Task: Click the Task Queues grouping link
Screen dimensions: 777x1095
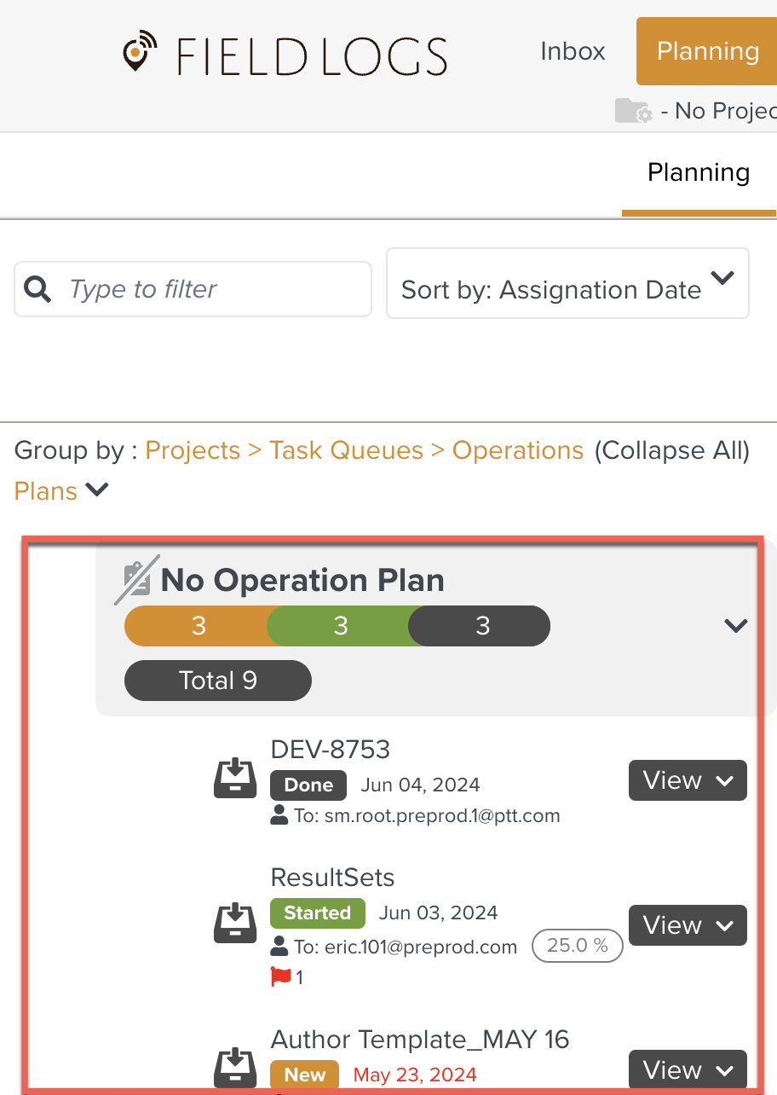Action: (x=346, y=450)
